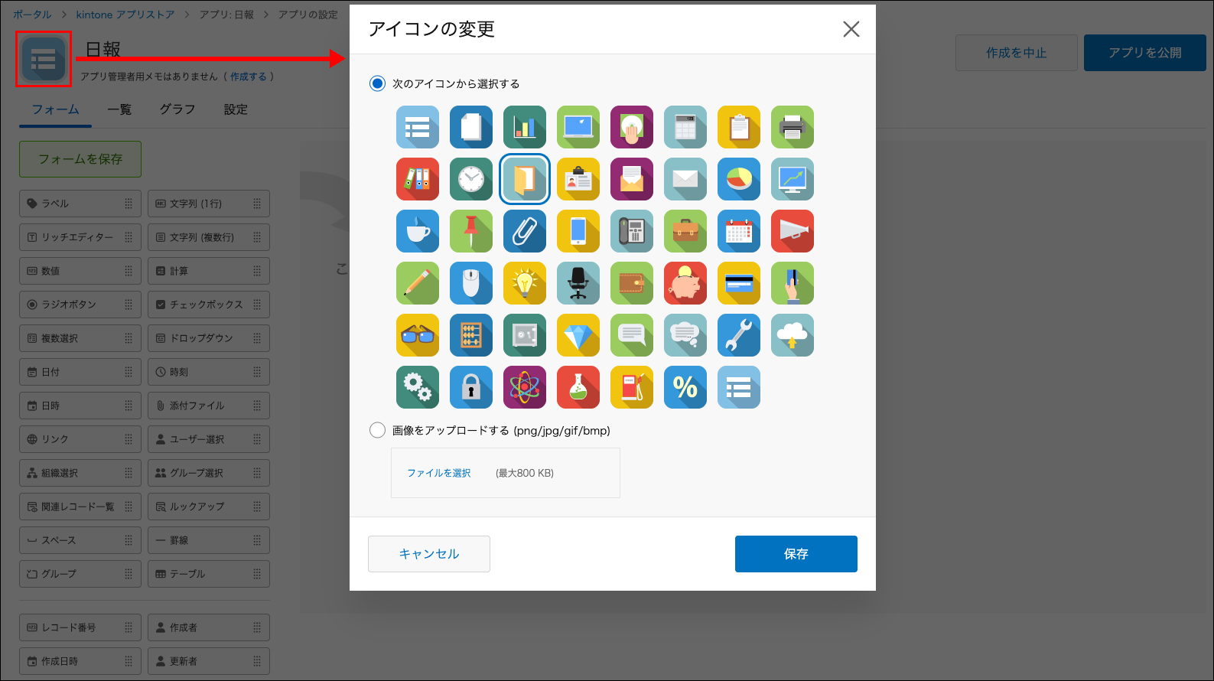Pick the clock app icon
1214x681 pixels.
pyautogui.click(x=471, y=179)
